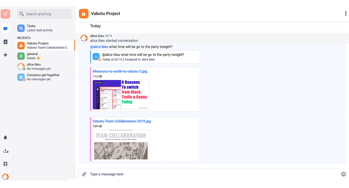Toggle the task checkbox for party question
This screenshot has width=349, height=188.
tap(96, 57)
